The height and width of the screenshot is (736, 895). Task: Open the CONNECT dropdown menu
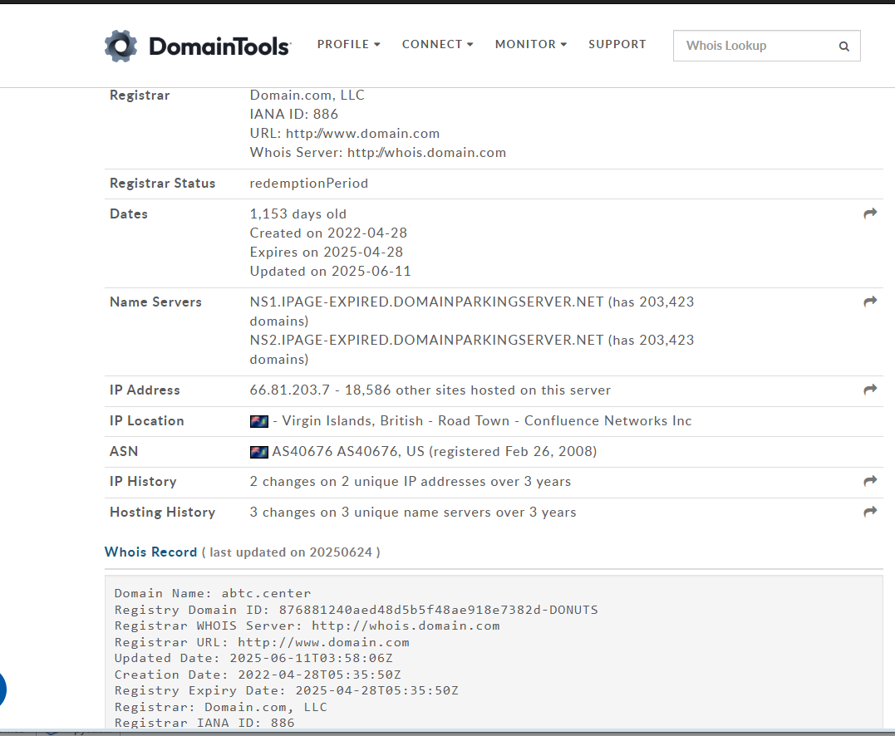click(437, 44)
